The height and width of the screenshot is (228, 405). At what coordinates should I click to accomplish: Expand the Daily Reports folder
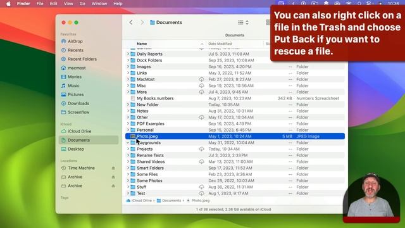point(128,54)
